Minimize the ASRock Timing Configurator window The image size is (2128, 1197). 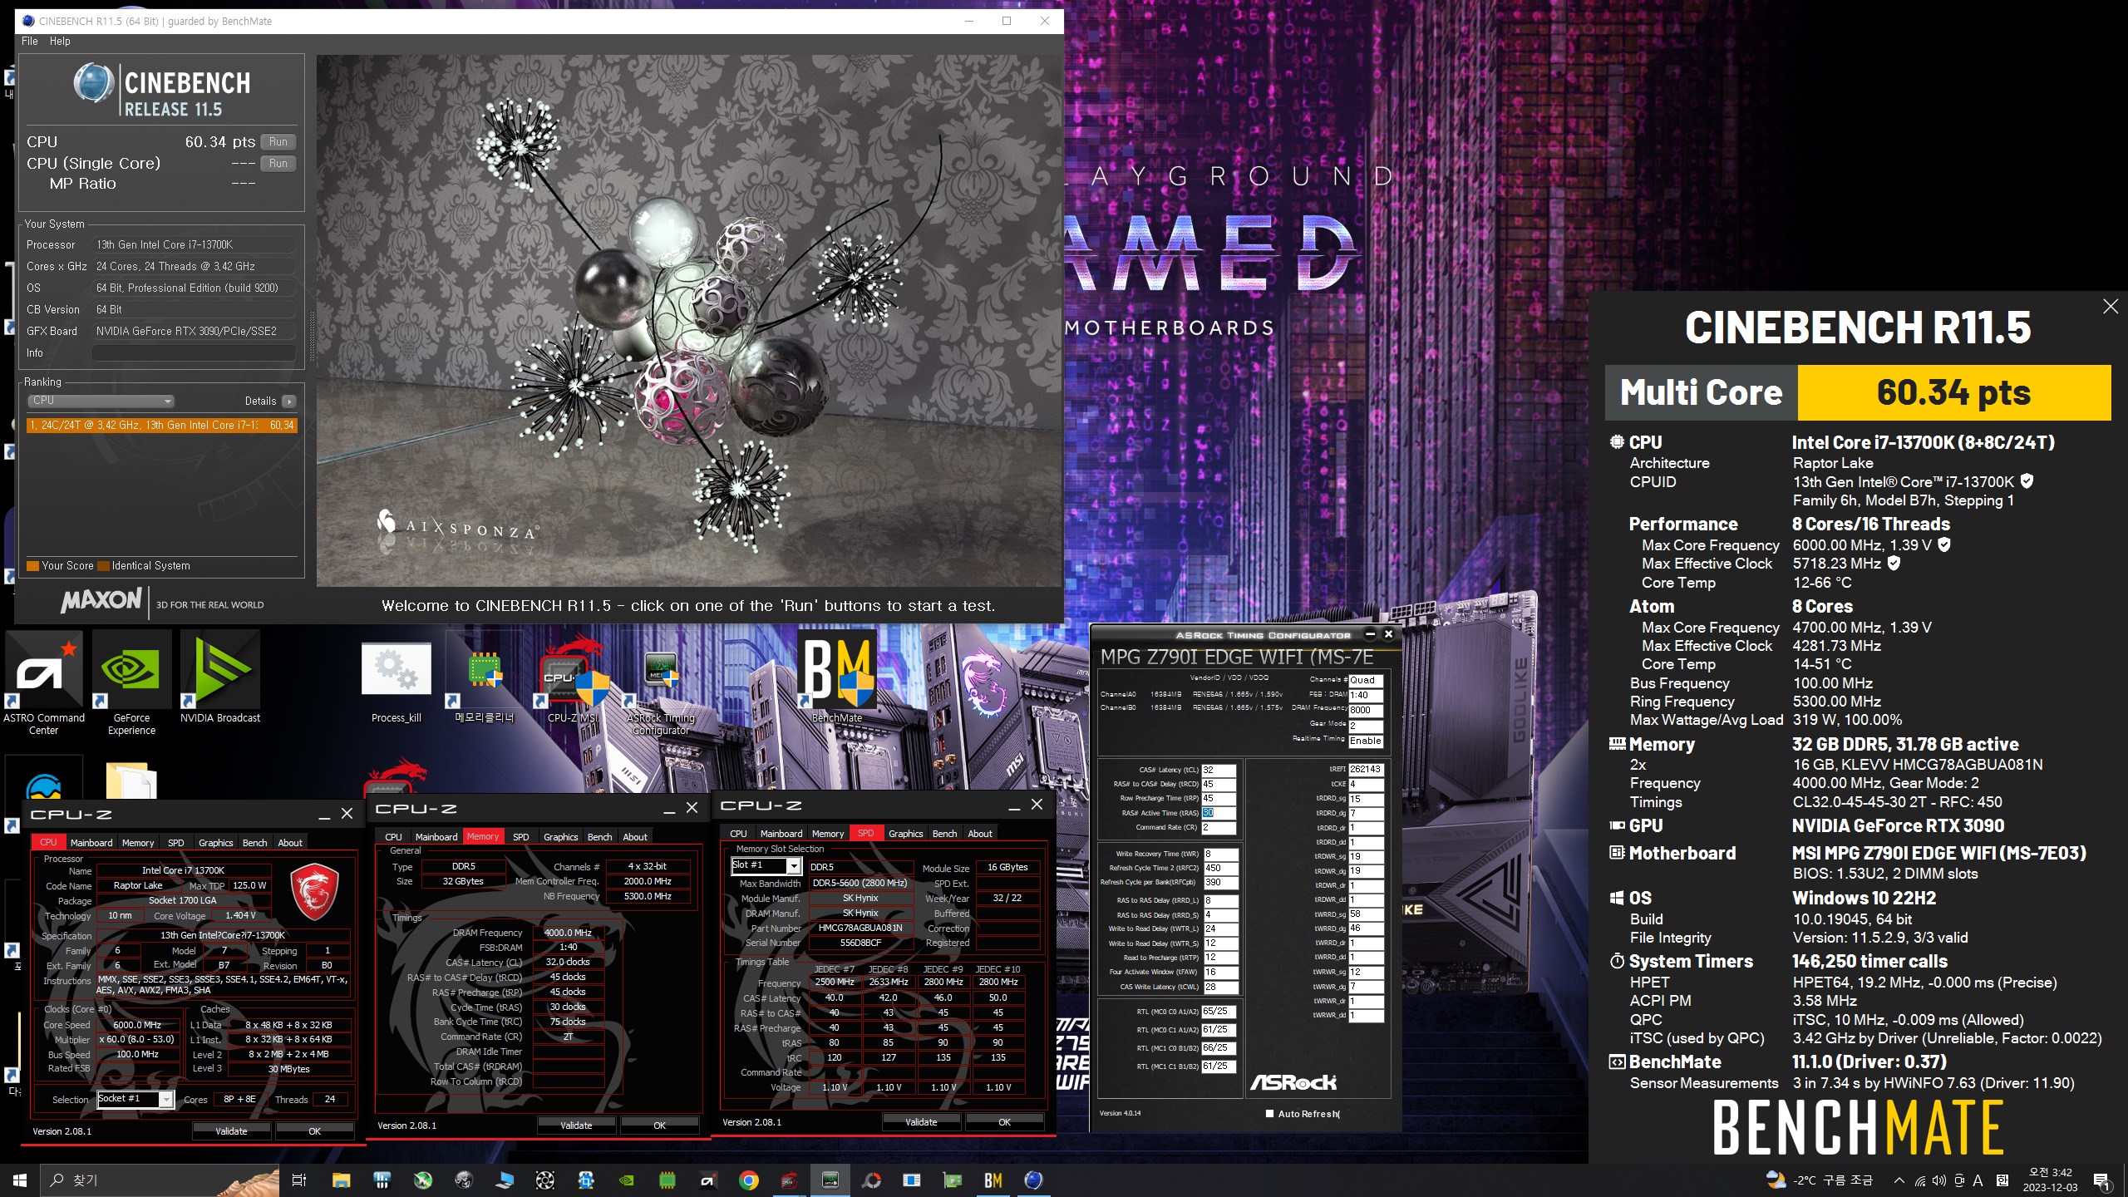click(x=1369, y=634)
